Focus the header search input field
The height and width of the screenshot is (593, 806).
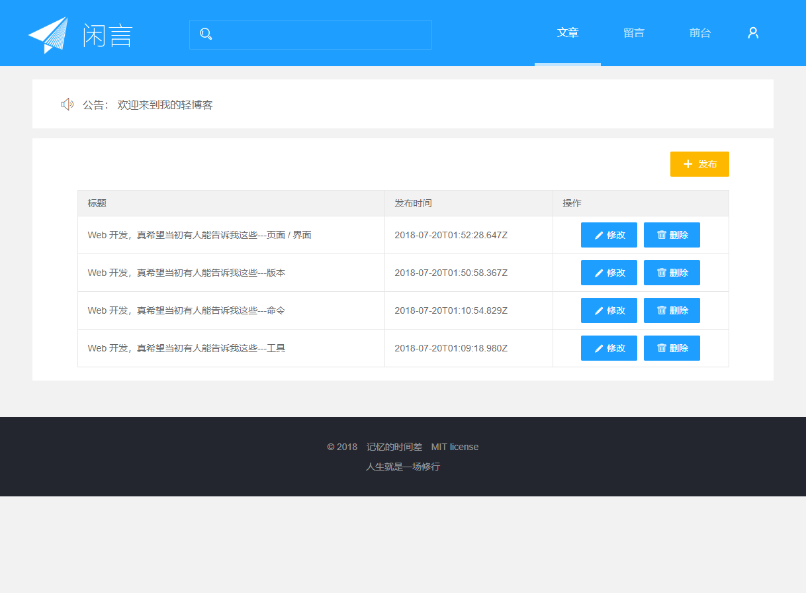point(310,34)
